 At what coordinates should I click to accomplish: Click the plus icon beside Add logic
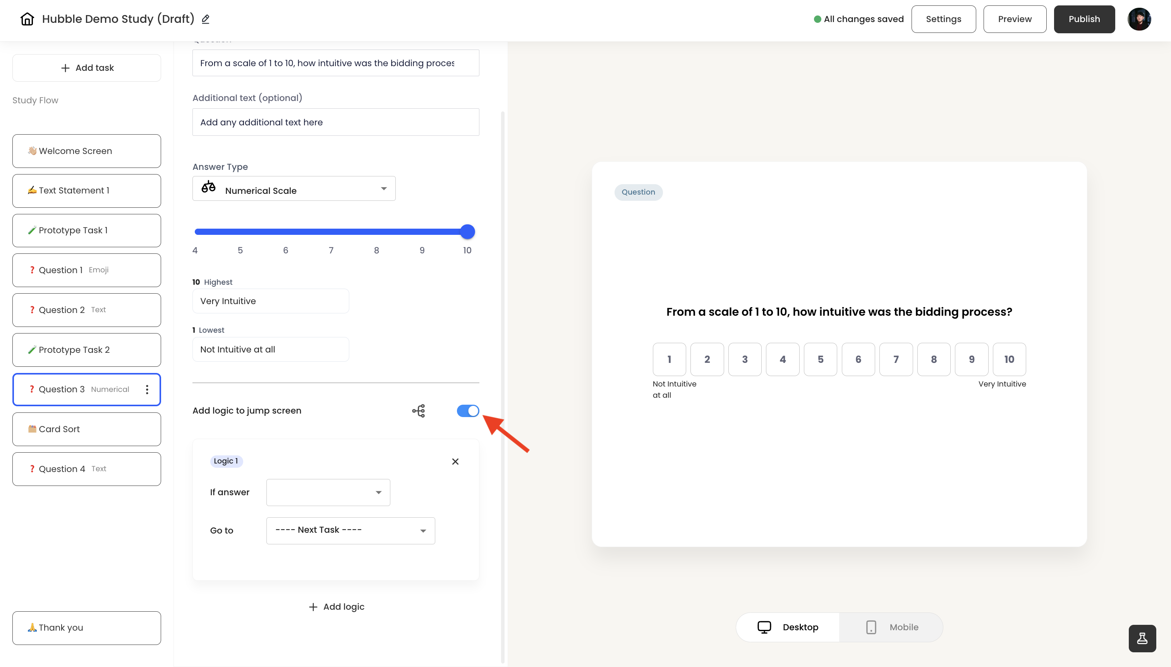point(313,607)
